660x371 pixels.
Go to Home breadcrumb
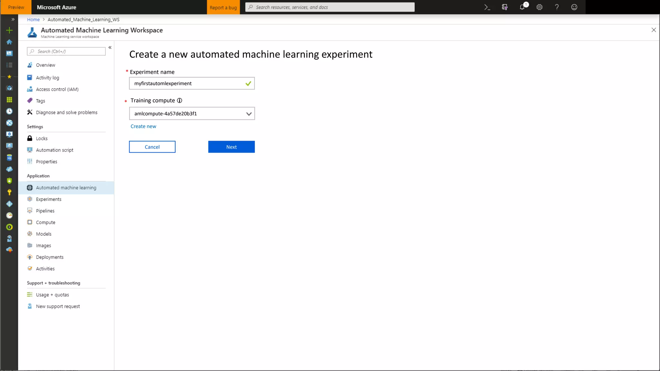[x=33, y=20]
